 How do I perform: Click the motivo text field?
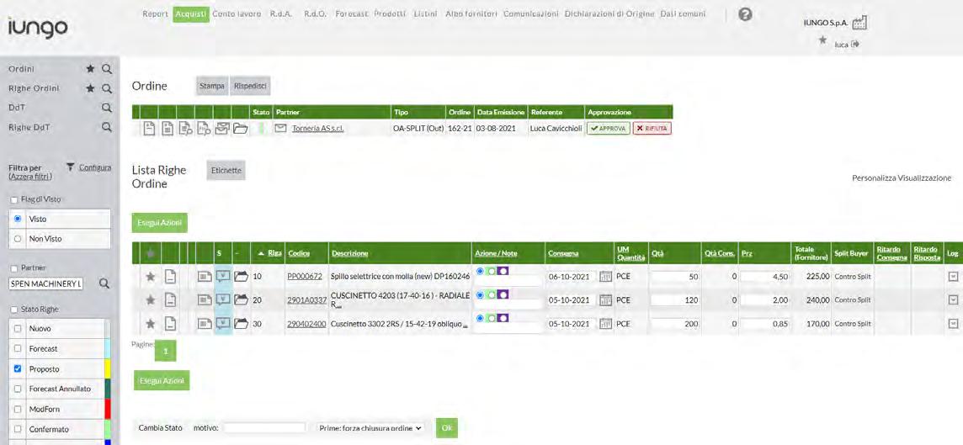click(263, 428)
